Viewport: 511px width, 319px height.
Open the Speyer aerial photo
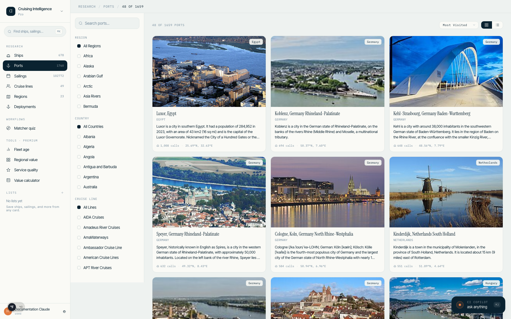pos(209,192)
